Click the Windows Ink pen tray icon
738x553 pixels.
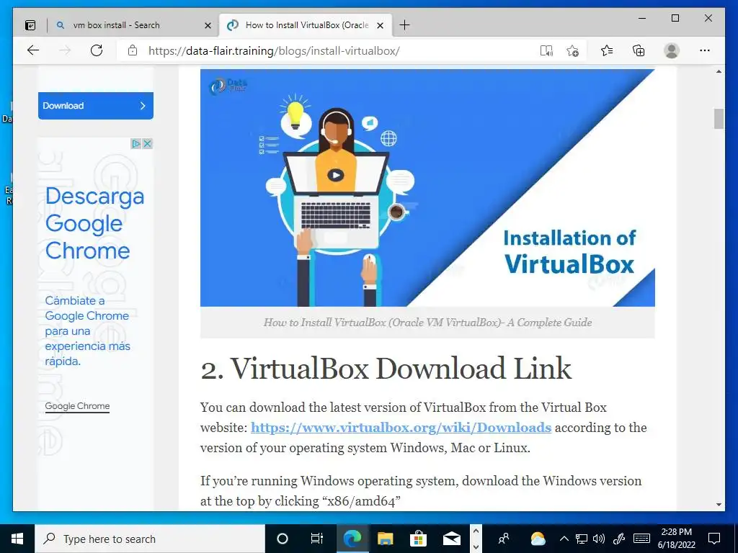click(619, 539)
